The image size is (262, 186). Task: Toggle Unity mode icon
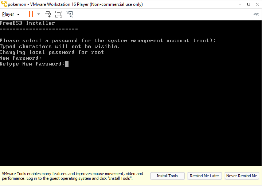70,14
